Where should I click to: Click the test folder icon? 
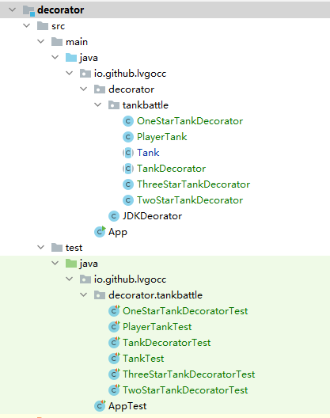57,247
